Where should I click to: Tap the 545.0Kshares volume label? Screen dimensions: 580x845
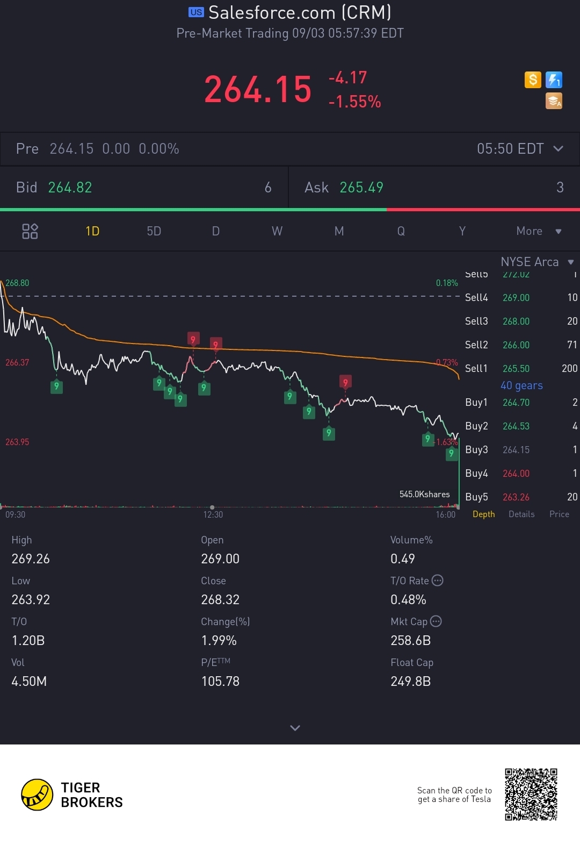(x=425, y=494)
